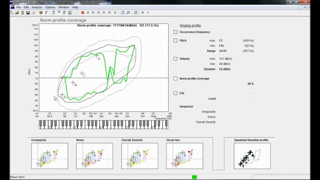Save using the floppy disk icon
This screenshot has height=180, width=320.
pos(28,12)
